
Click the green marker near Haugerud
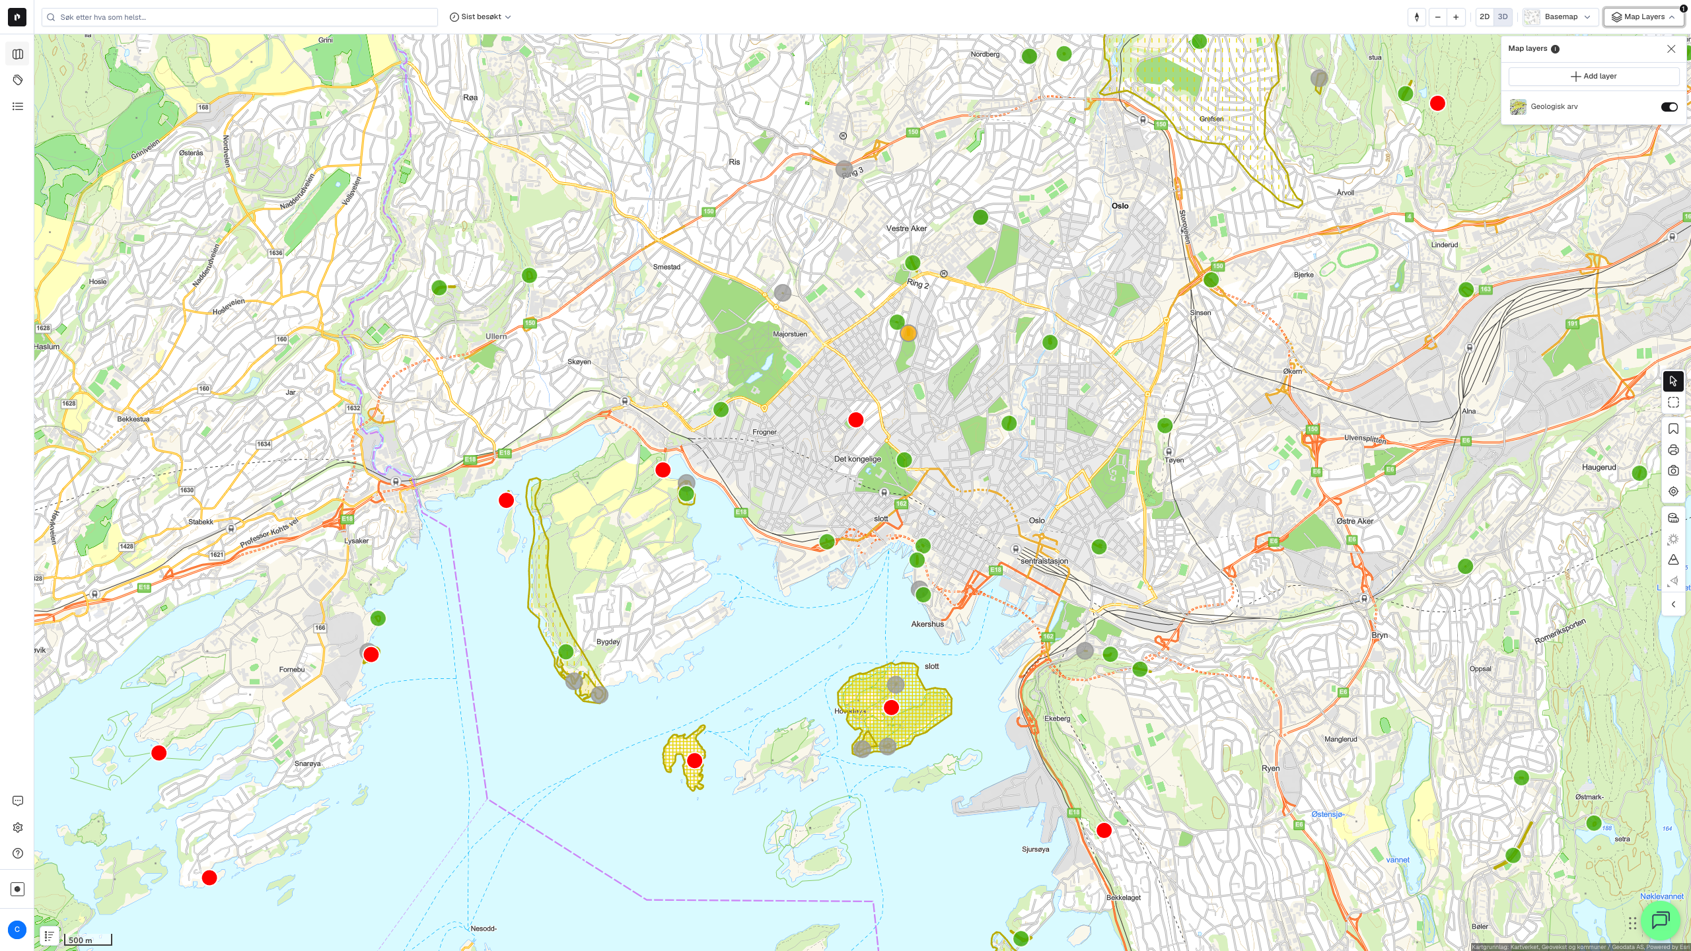click(1639, 473)
